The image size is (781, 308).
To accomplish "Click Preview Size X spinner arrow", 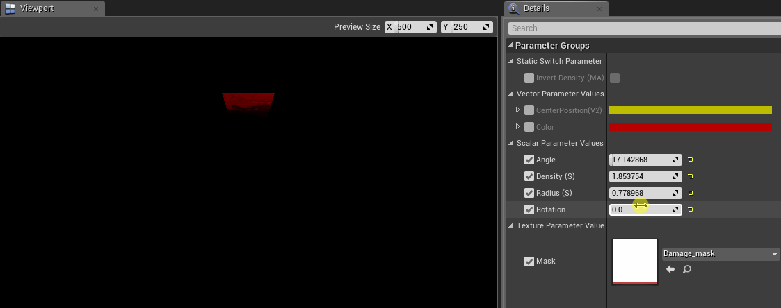I will coord(429,27).
